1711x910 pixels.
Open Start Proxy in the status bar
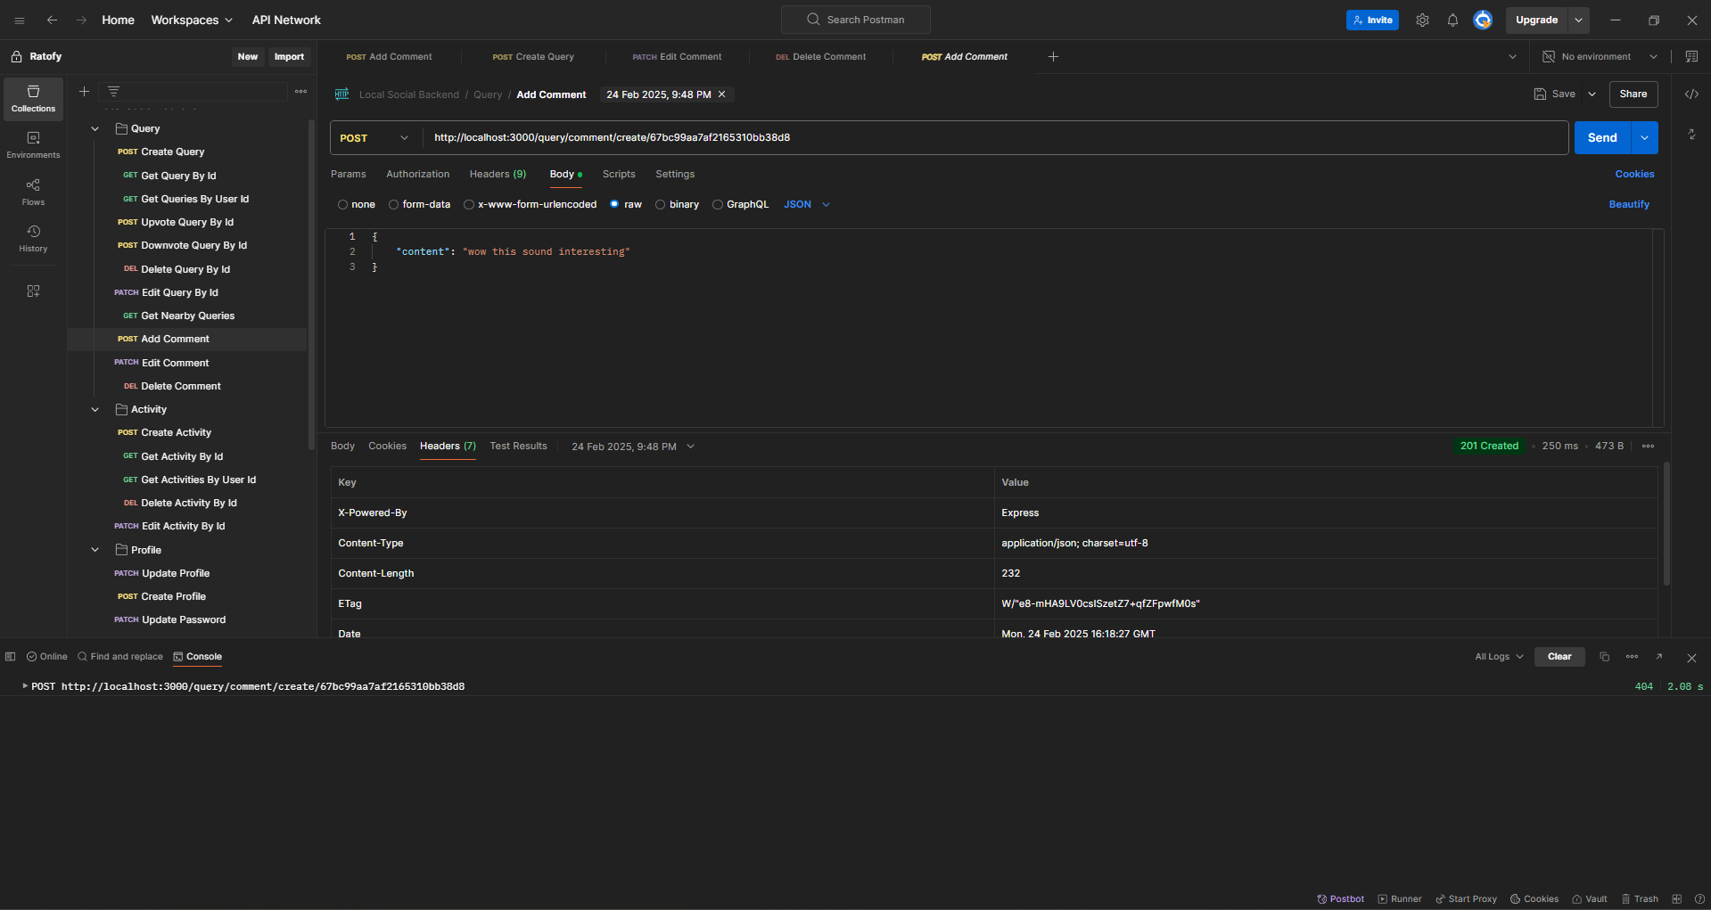(1466, 898)
